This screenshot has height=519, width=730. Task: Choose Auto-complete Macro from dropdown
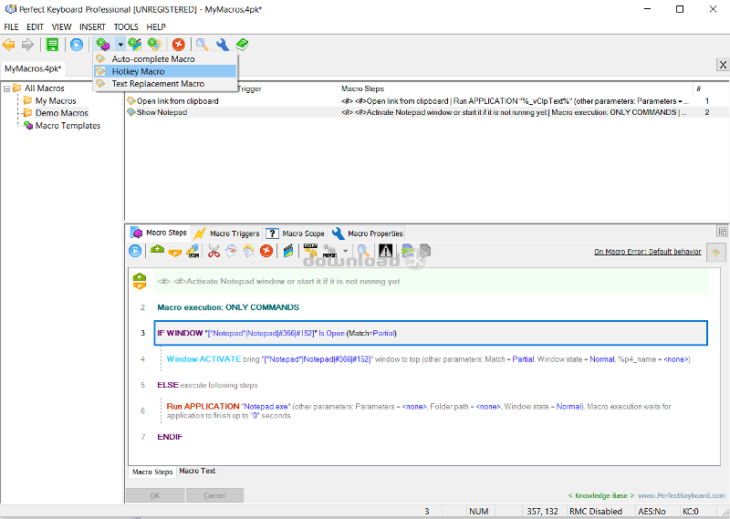click(165, 59)
